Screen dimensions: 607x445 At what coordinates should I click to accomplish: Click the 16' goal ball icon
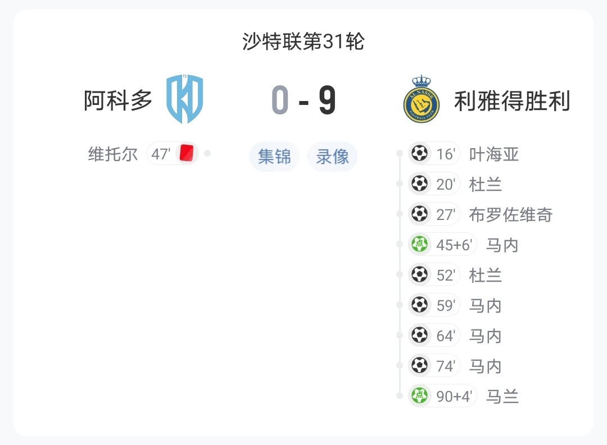click(x=419, y=153)
